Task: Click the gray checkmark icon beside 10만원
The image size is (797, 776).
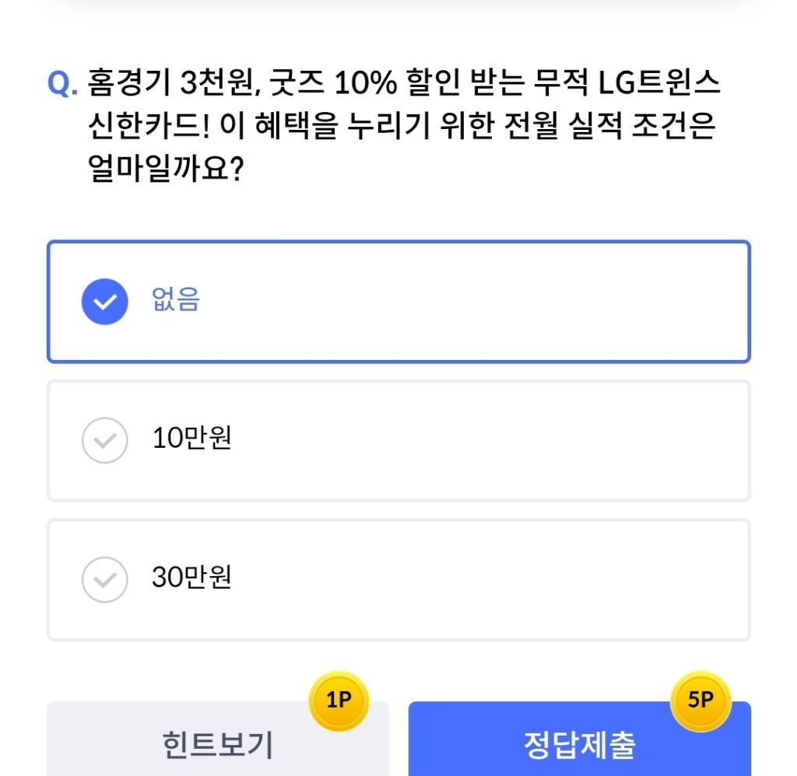Action: (104, 440)
